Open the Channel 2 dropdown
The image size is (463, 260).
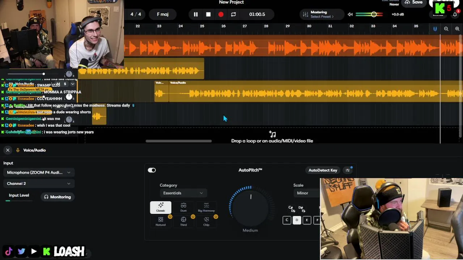(x=39, y=183)
